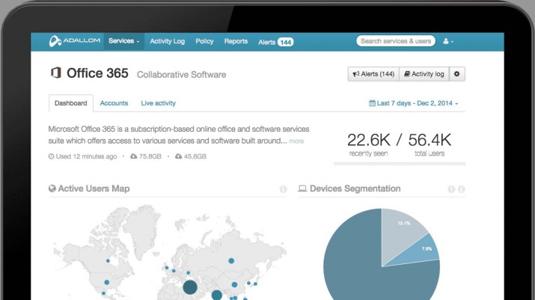Open the Services dropdown menu
The width and height of the screenshot is (535, 300).
tap(124, 41)
